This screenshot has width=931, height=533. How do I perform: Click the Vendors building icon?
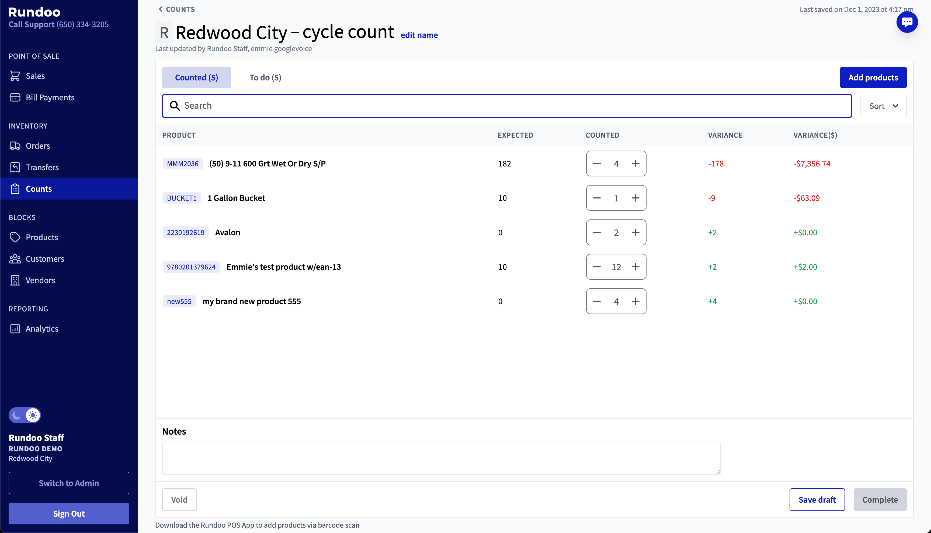click(15, 280)
